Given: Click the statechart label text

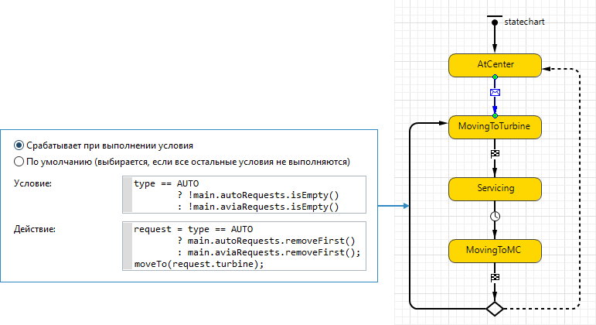Looking at the screenshot, I should (524, 22).
